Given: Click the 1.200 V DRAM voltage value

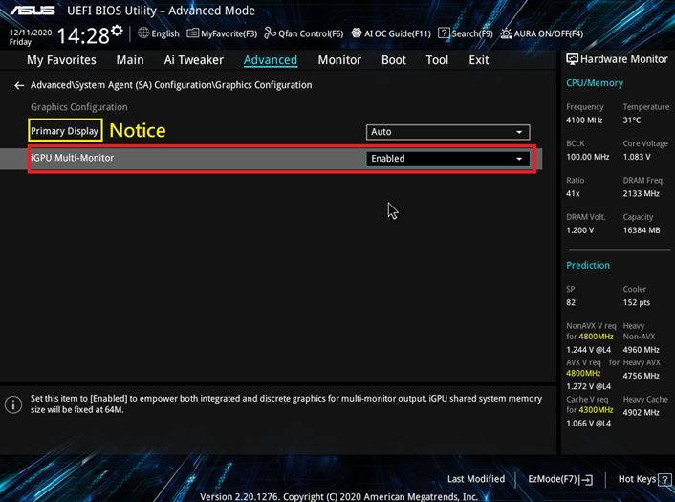Looking at the screenshot, I should [x=579, y=230].
